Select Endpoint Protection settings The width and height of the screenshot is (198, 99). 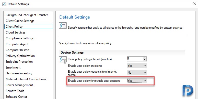(19, 62)
